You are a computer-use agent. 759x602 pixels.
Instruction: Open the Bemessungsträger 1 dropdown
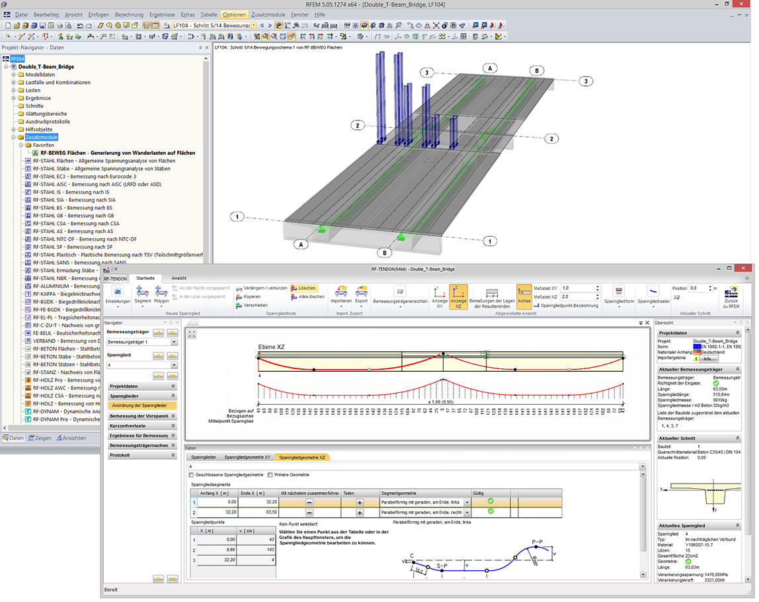pyautogui.click(x=174, y=343)
